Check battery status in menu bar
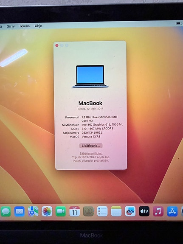The height and width of the screenshot is (244, 183). coord(178,23)
